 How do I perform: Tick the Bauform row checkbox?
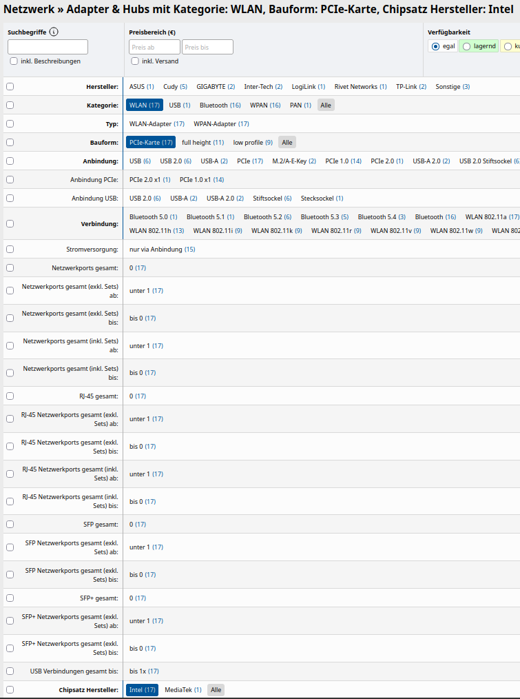(10, 142)
